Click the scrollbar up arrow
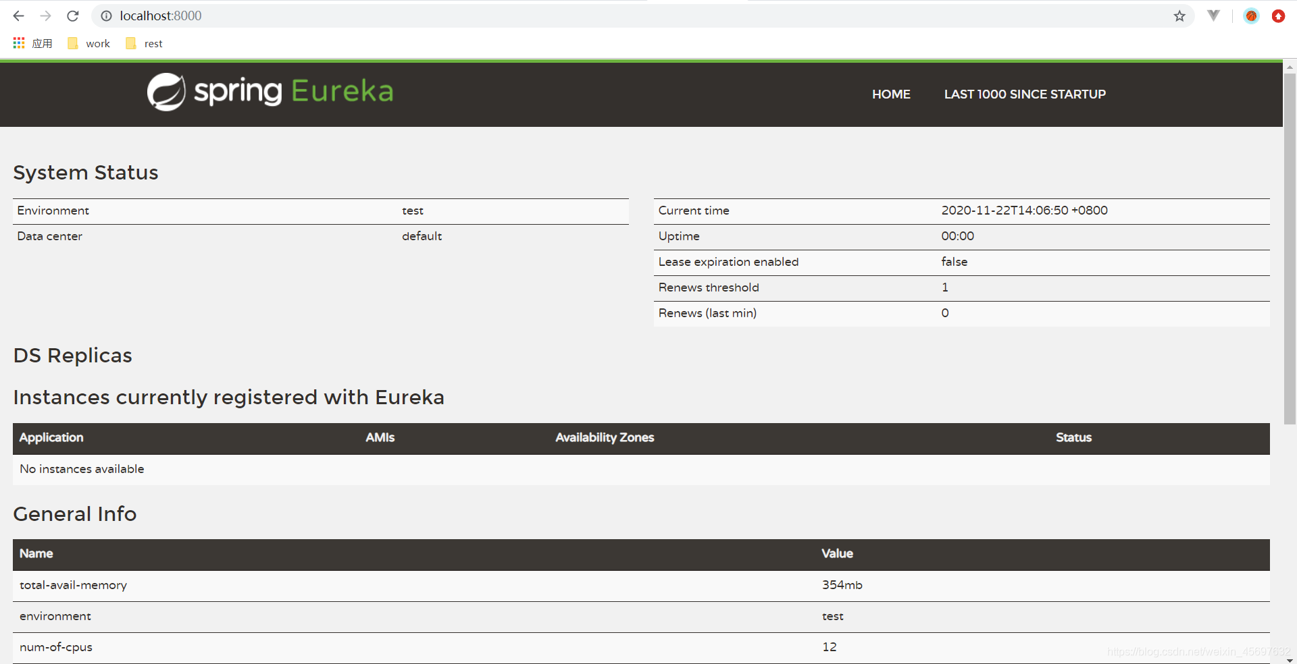Image resolution: width=1297 pixels, height=664 pixels. [1290, 67]
